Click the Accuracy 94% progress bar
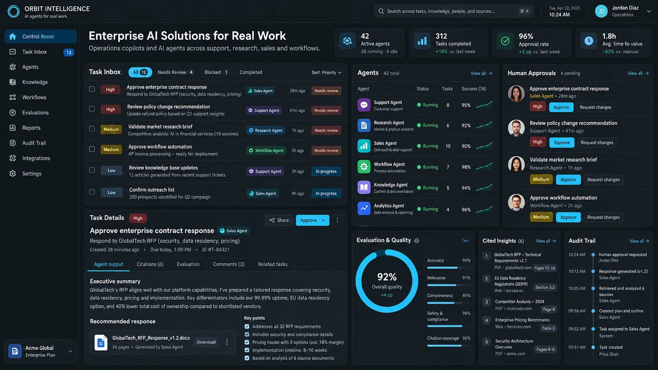Image resolution: width=658 pixels, height=370 pixels. coord(449,268)
